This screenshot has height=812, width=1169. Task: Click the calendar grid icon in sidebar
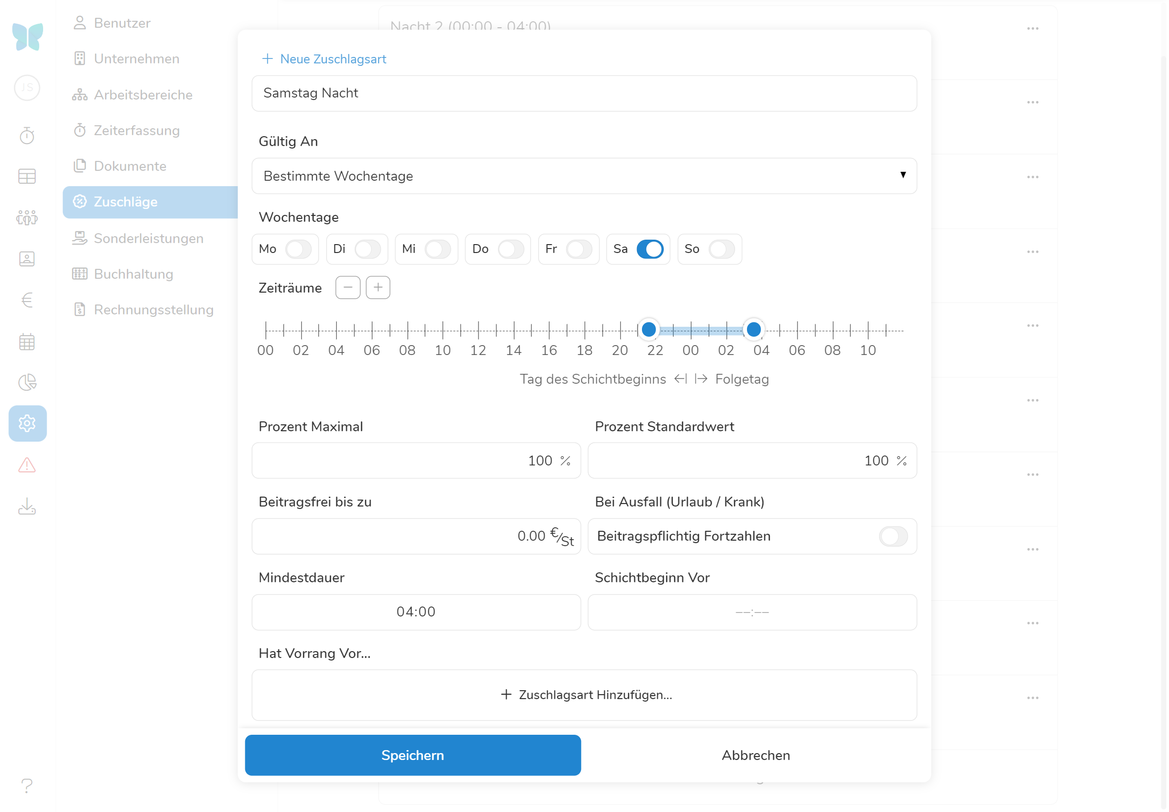pyautogui.click(x=27, y=342)
